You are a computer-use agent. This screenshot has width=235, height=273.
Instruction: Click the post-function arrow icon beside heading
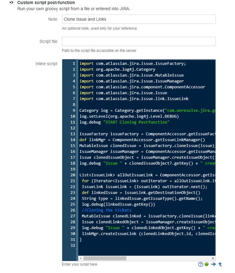[x=12, y=3]
